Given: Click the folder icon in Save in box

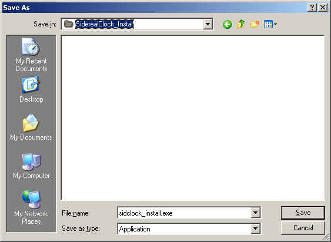Looking at the screenshot, I should (68, 24).
